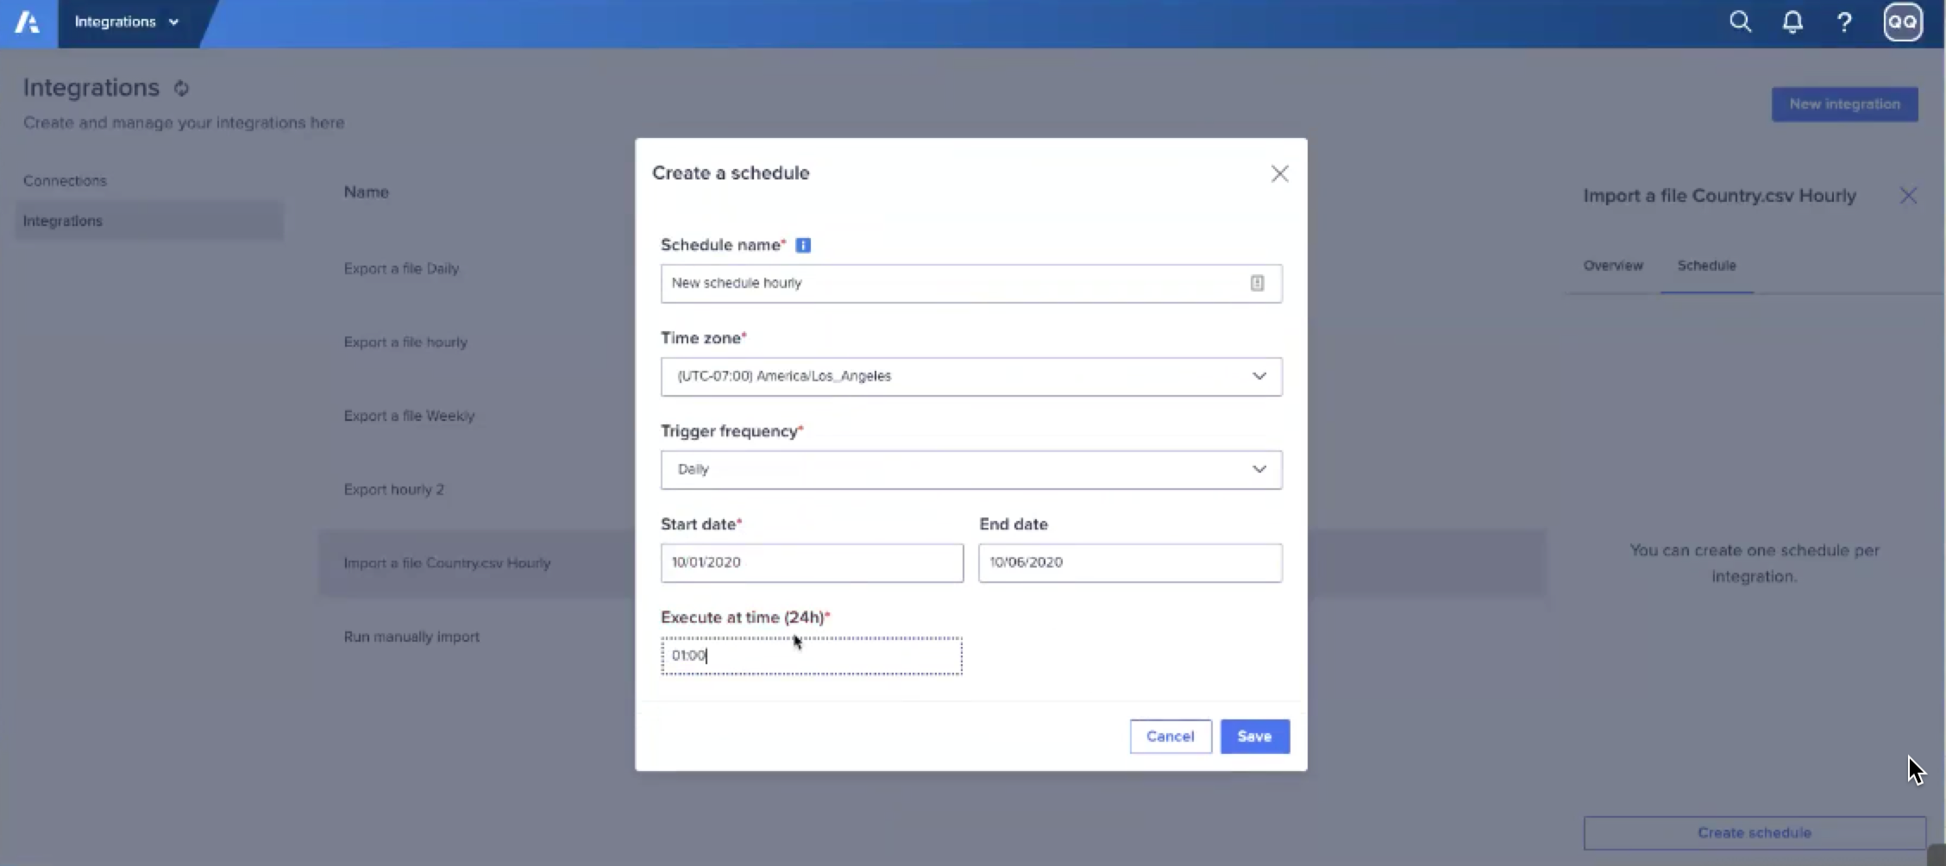Viewport: 1946px width, 866px height.
Task: Click the End date field
Action: (x=1130, y=563)
